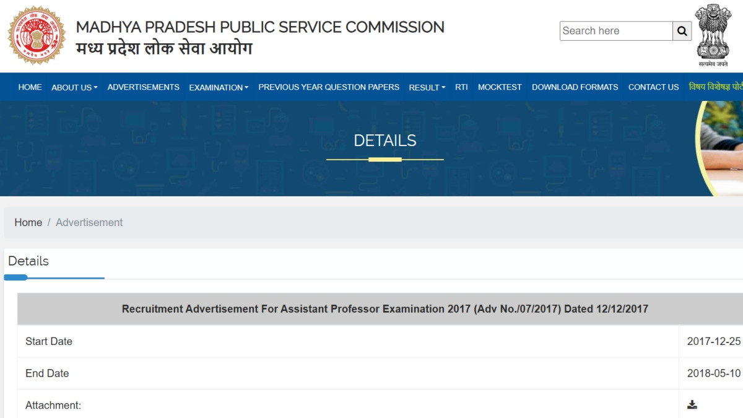Click the Home breadcrumb link
The width and height of the screenshot is (743, 418).
click(x=28, y=222)
